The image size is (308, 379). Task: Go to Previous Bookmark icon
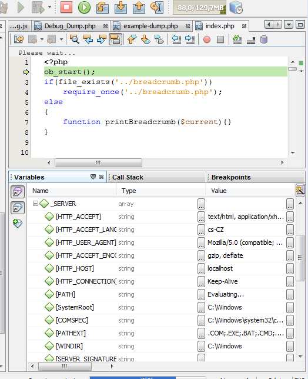pyautogui.click(x=132, y=39)
